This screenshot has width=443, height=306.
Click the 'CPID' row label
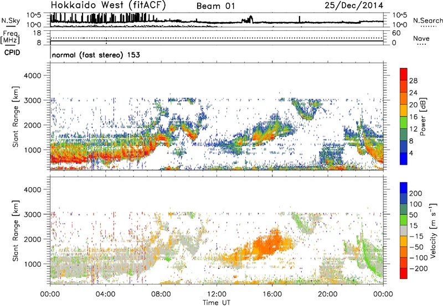click(x=12, y=52)
